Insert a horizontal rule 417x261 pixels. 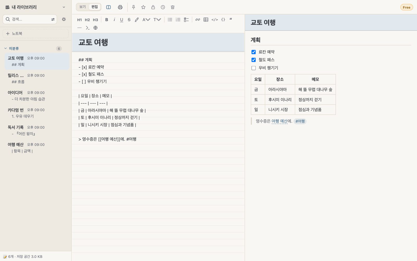pos(79,28)
